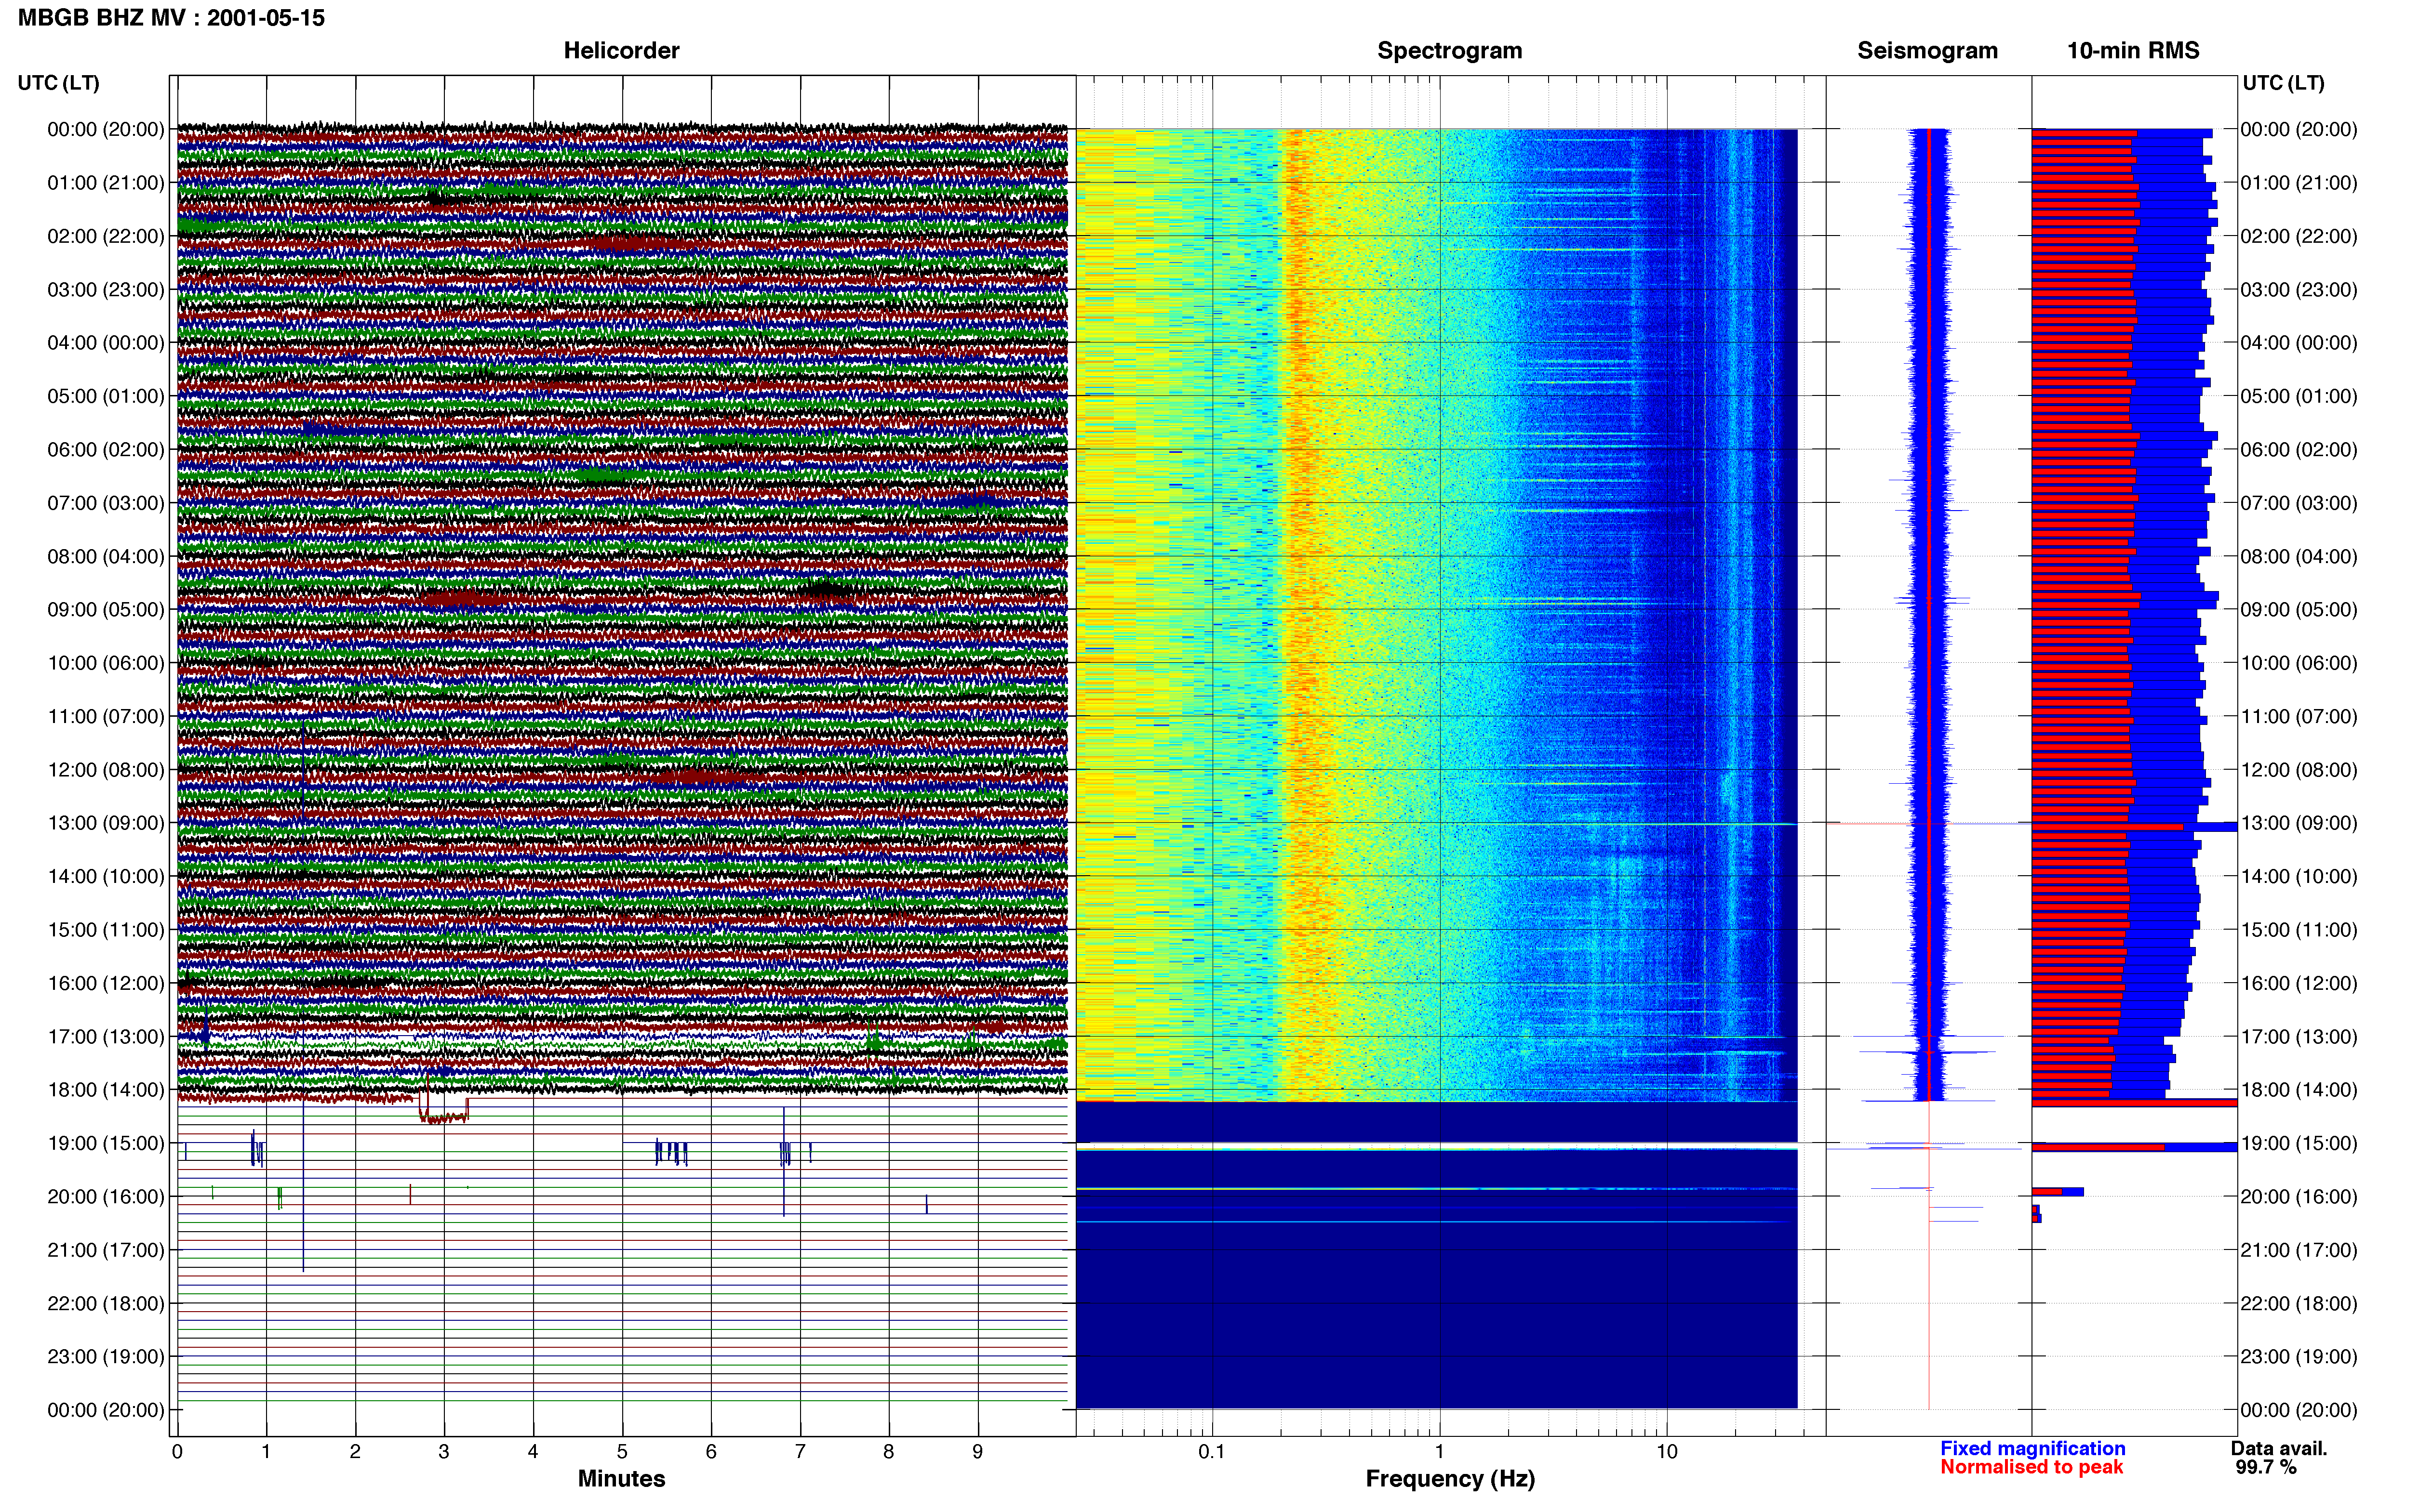Screen dimensions: 2419x1512
Task: Click the Seismogram panel heading
Action: coord(1927,50)
